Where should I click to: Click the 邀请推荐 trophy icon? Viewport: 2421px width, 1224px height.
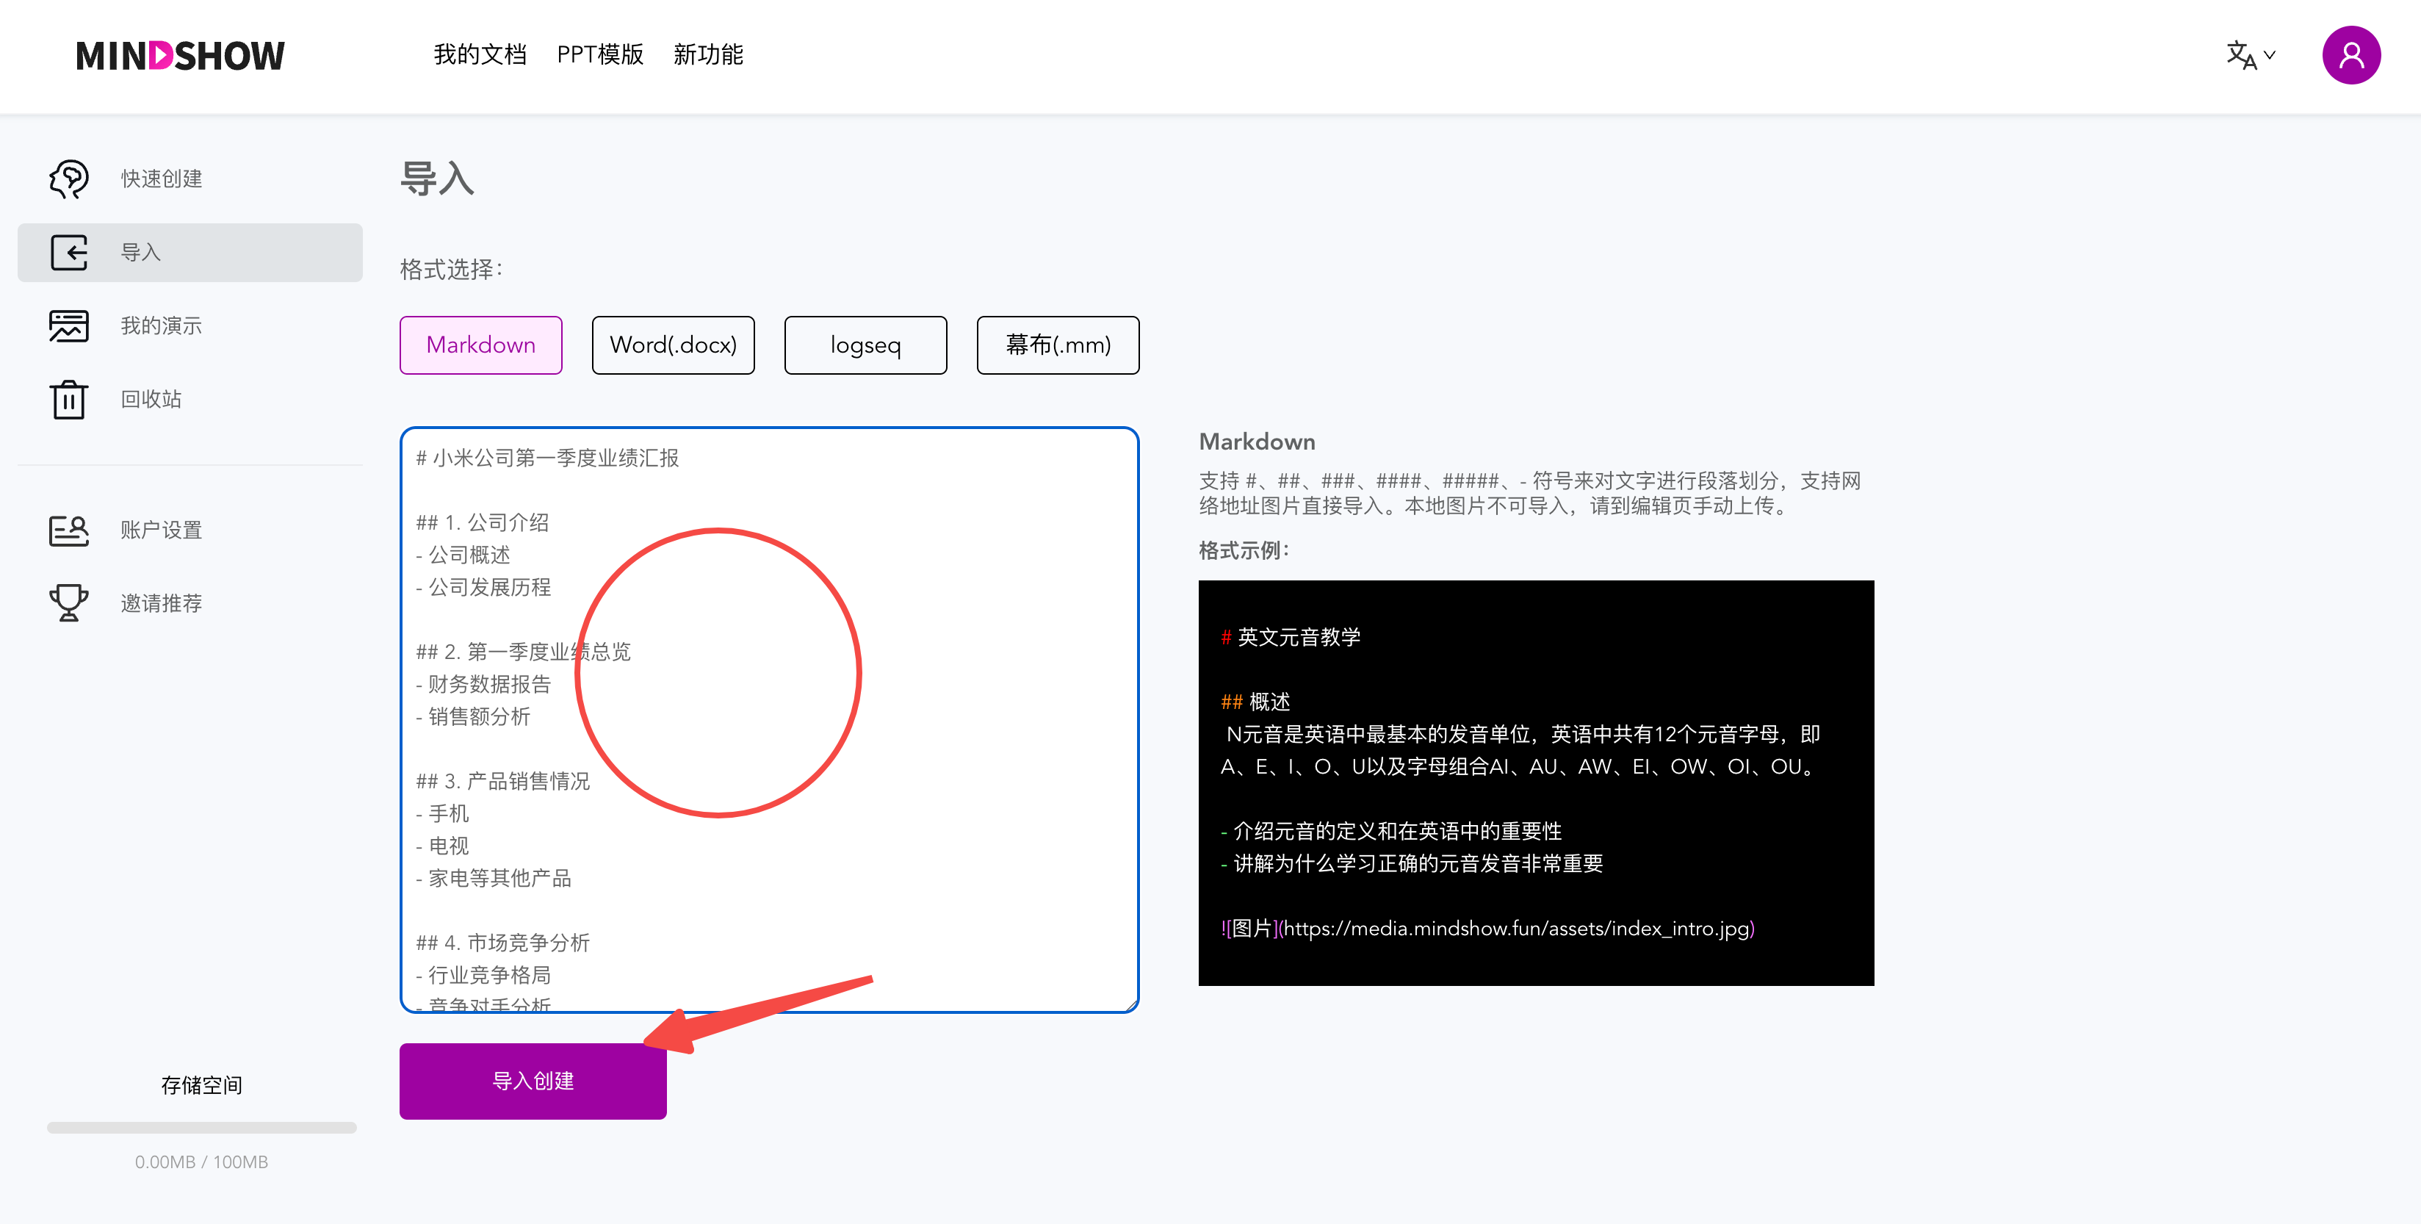68,602
